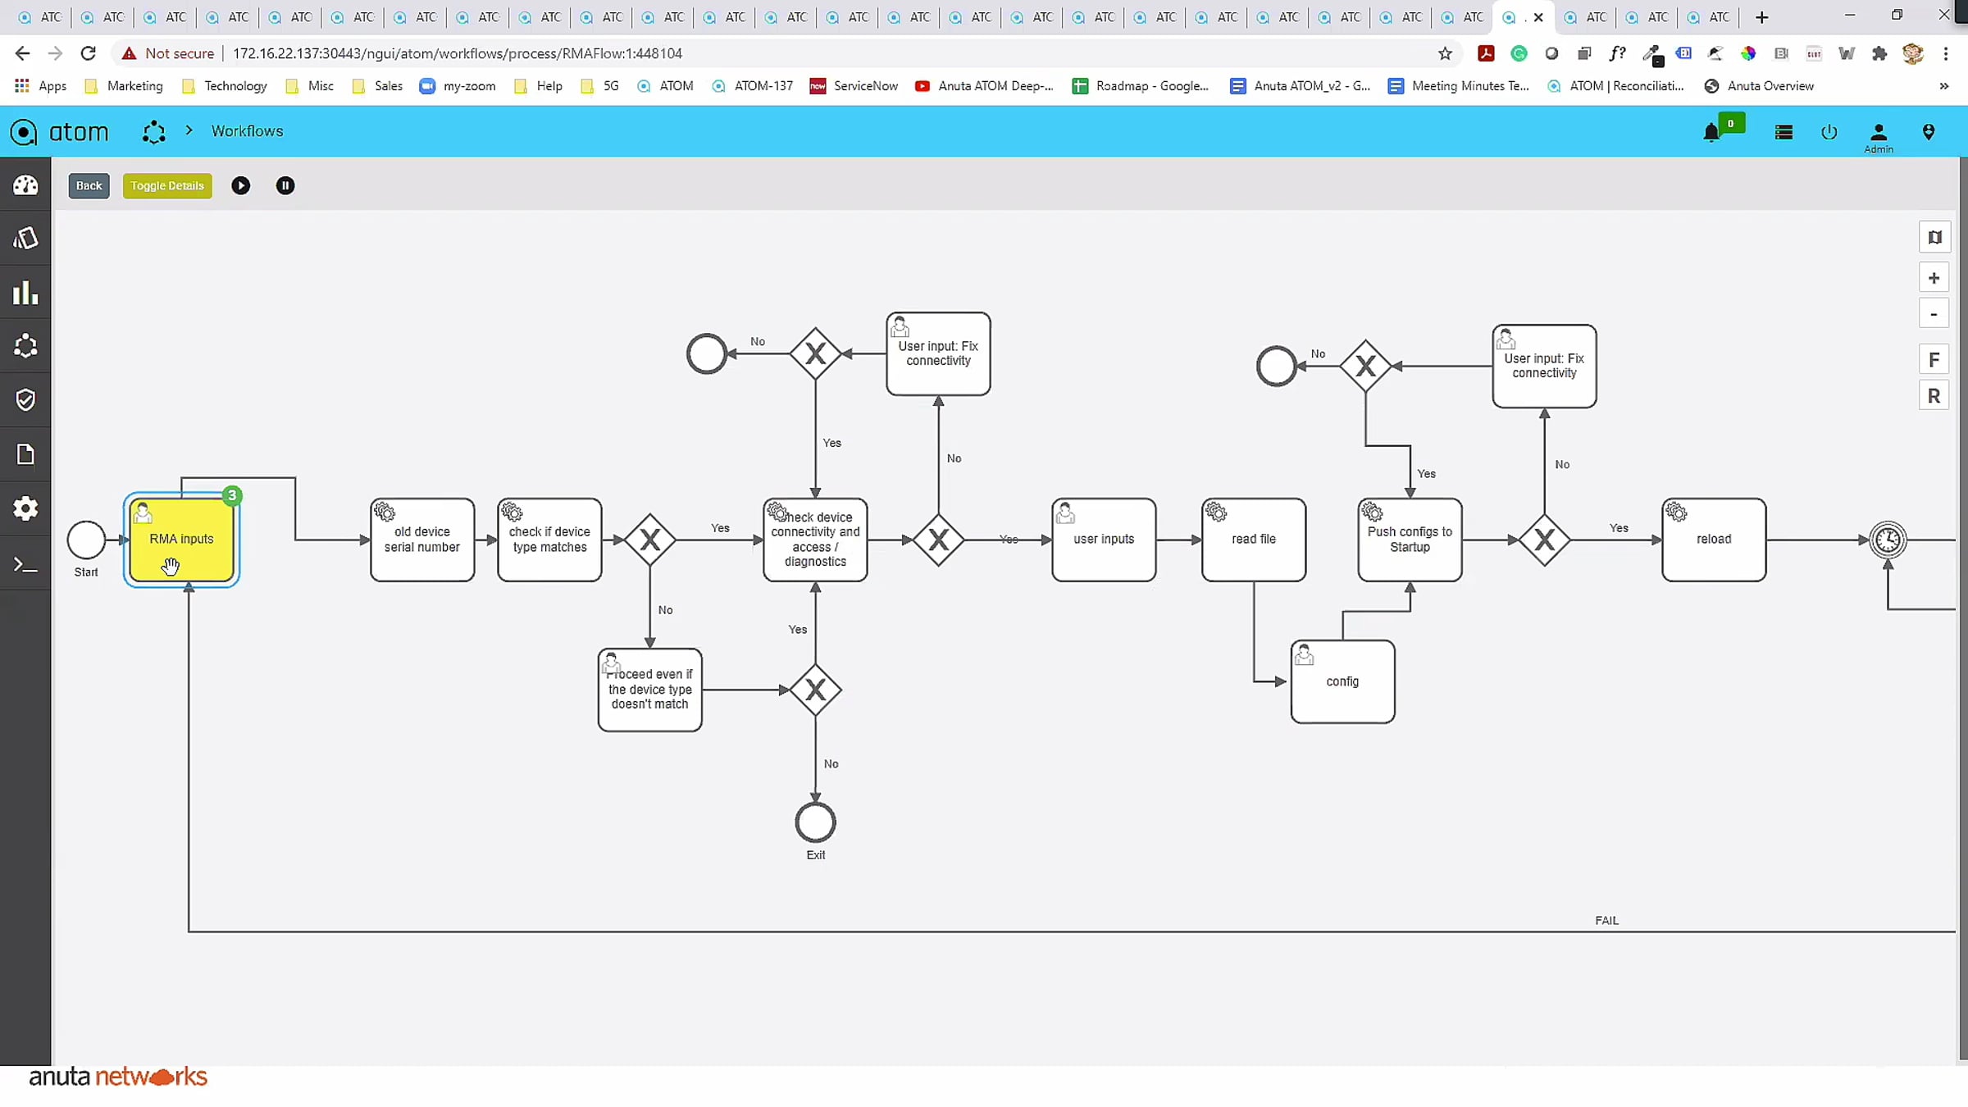Click the power icon in header

1829,133
